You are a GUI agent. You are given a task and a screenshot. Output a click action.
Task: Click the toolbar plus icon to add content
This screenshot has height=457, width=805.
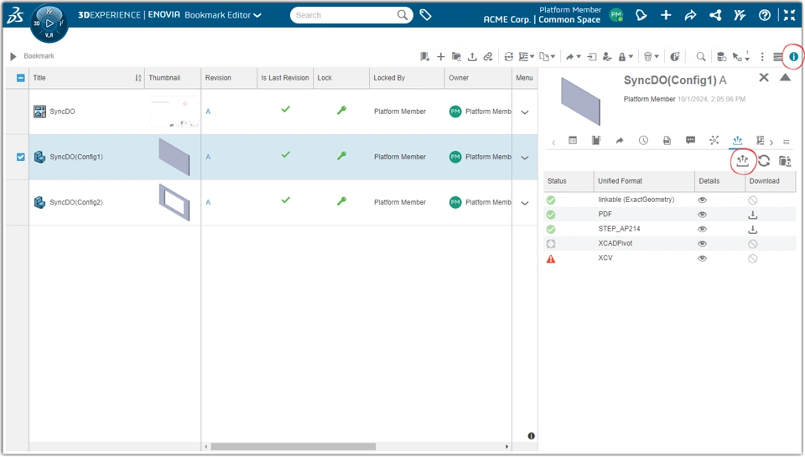(x=440, y=56)
